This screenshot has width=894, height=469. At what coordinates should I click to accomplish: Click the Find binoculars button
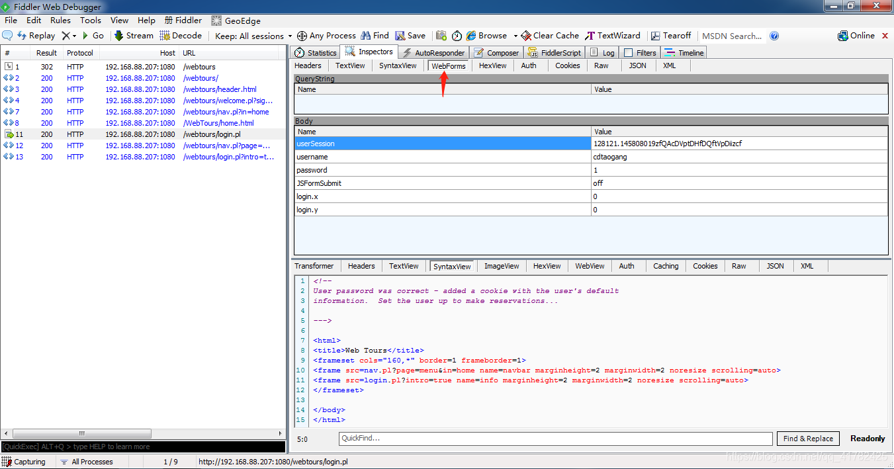[374, 36]
